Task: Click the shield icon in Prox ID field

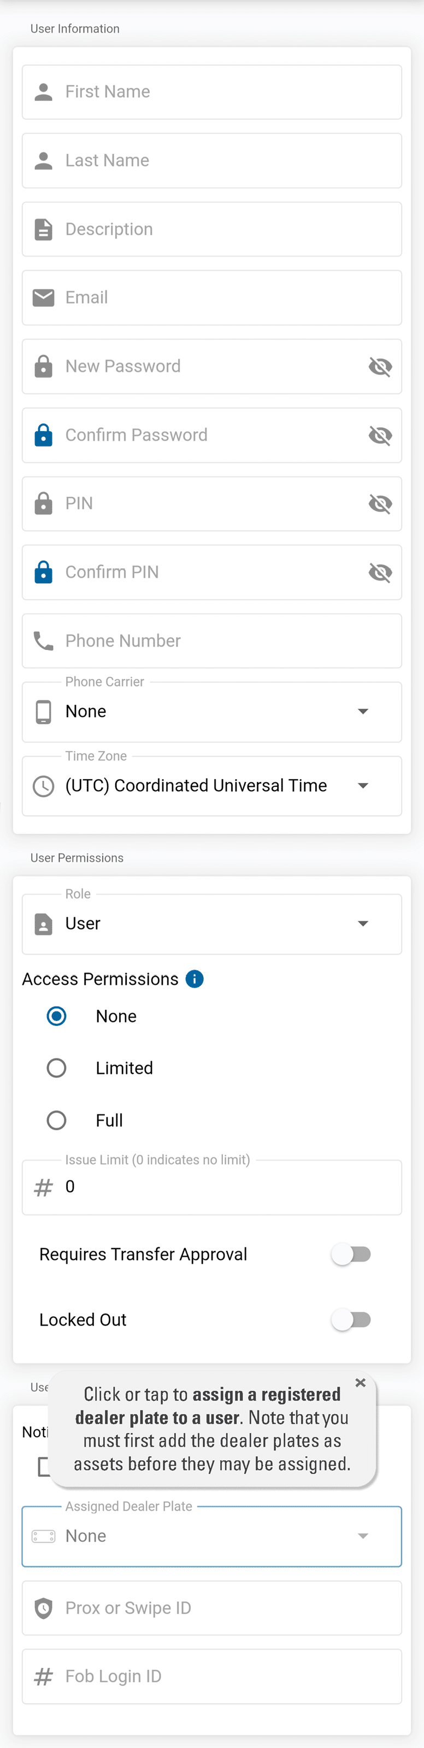Action: [x=43, y=1607]
